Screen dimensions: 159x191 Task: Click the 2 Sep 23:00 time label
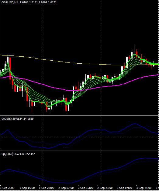click(x=105, y=188)
